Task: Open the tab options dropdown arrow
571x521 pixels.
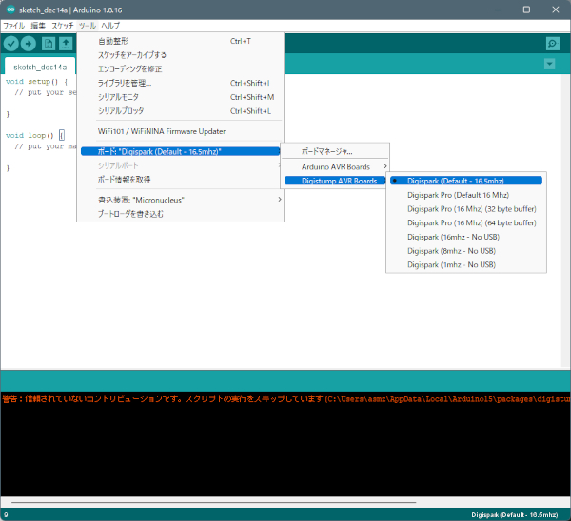Action: click(x=549, y=64)
